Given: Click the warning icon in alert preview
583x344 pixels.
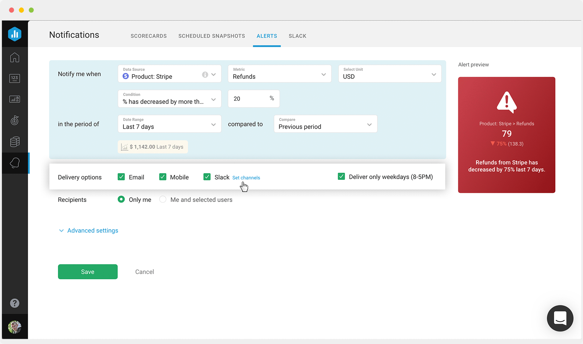Looking at the screenshot, I should (507, 102).
